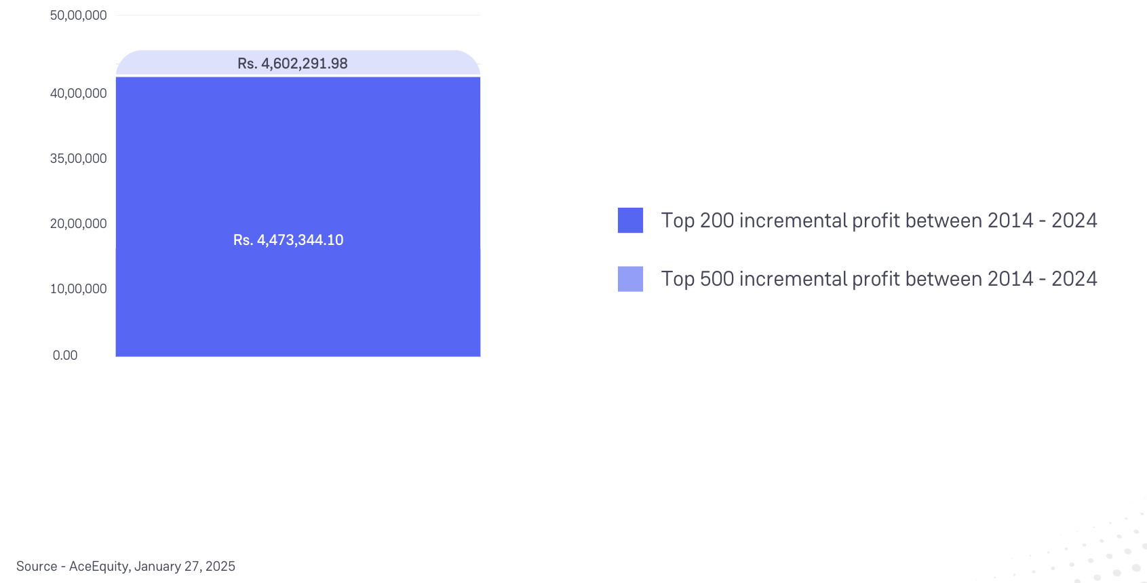
Task: Select the light rounded Top 500 bar cap
Action: (x=407, y=62)
